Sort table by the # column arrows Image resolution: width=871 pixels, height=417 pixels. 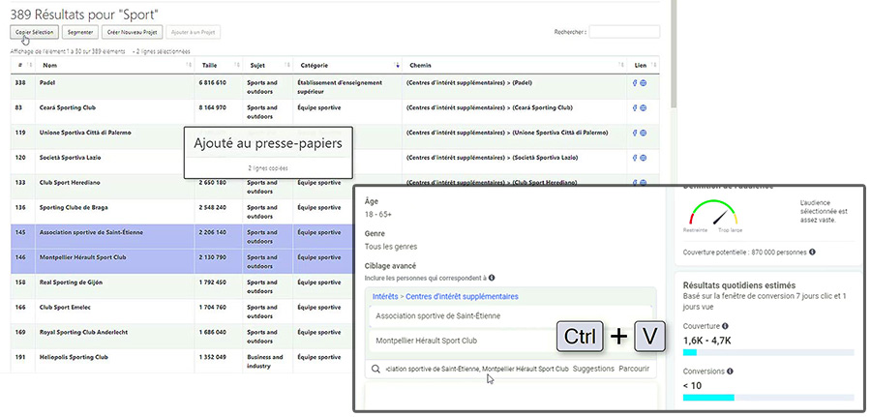[29, 66]
